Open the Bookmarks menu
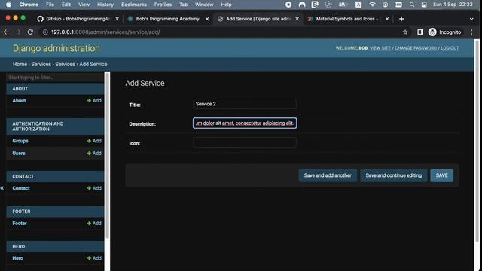The height and width of the screenshot is (271, 482). [x=134, y=5]
